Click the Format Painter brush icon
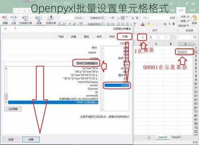The image size is (199, 145). 188,25
